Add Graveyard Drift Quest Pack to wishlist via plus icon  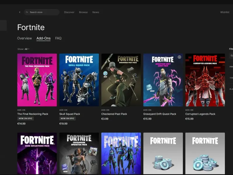179,57
